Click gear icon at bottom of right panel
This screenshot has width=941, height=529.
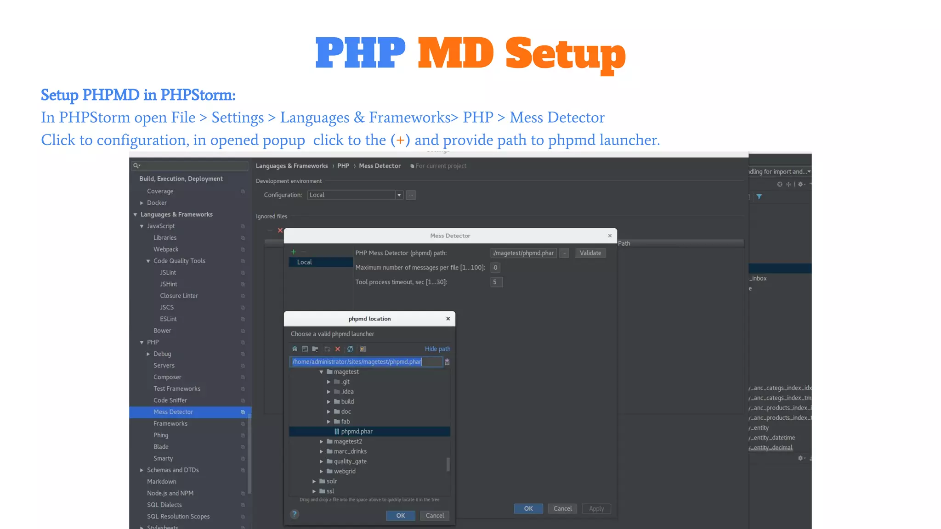coord(801,458)
